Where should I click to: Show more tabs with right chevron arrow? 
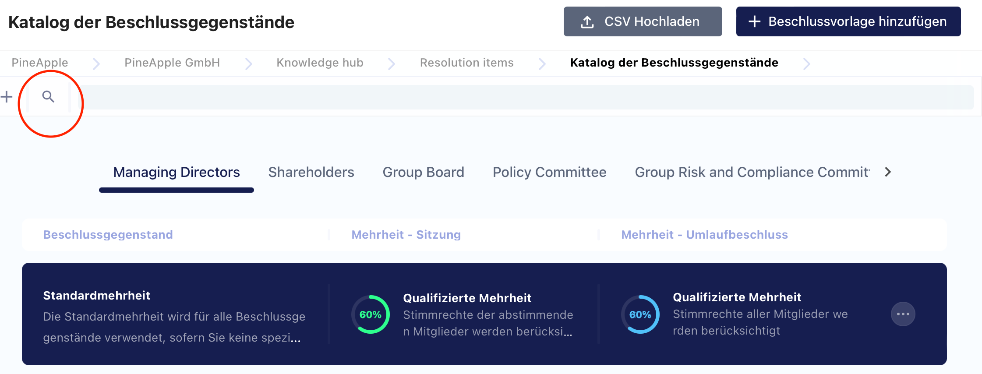pos(888,172)
